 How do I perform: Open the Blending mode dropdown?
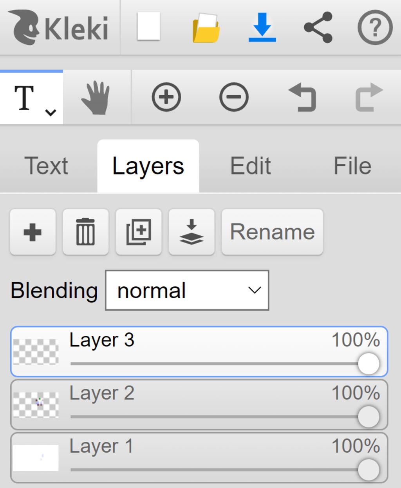click(187, 290)
